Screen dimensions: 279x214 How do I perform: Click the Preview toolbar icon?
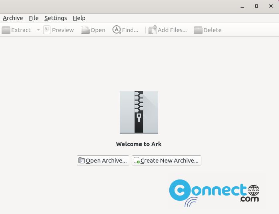47,30
